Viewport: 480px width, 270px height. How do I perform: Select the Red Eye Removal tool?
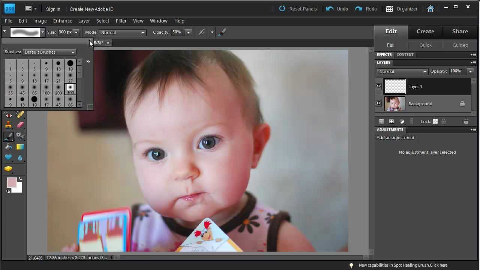(8, 115)
